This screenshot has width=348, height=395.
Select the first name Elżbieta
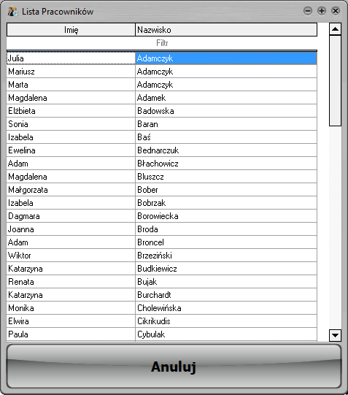[x=71, y=111]
